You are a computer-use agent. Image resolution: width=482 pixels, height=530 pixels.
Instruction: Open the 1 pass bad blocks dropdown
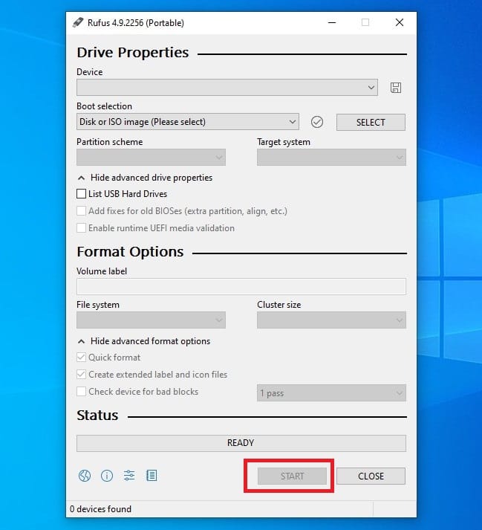click(x=331, y=392)
